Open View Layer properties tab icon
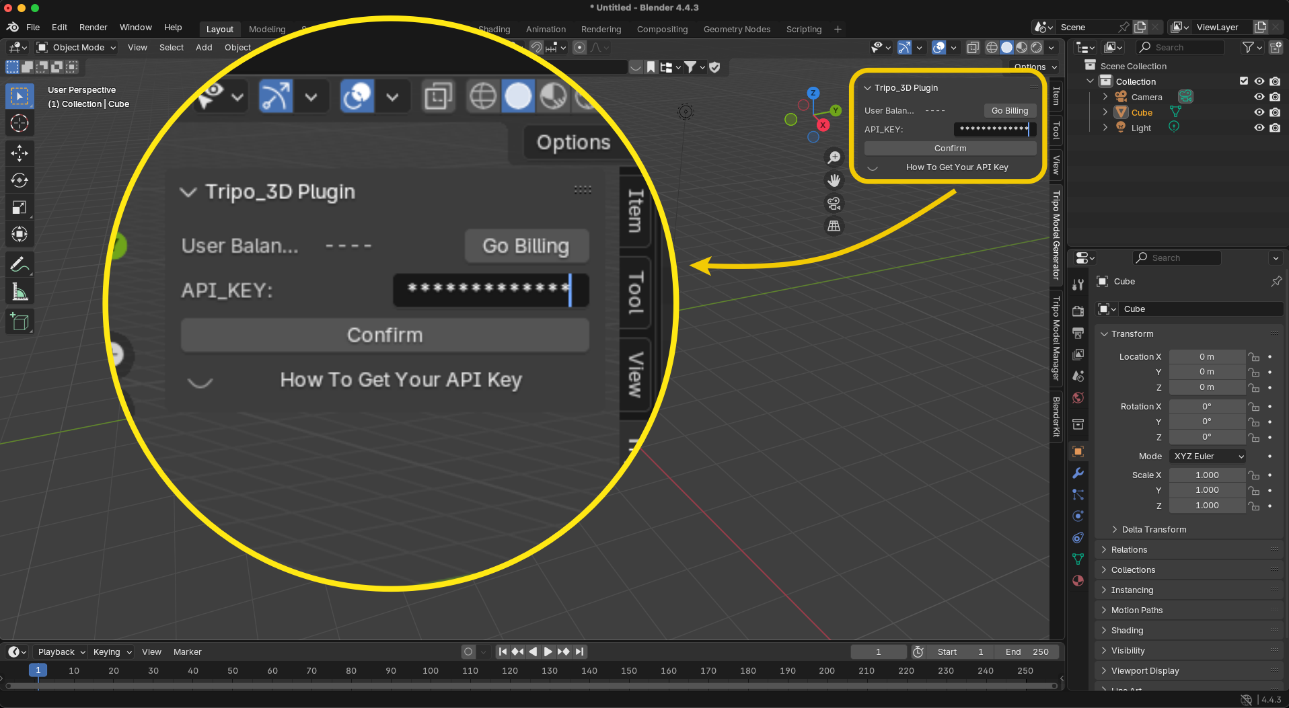 [1078, 354]
